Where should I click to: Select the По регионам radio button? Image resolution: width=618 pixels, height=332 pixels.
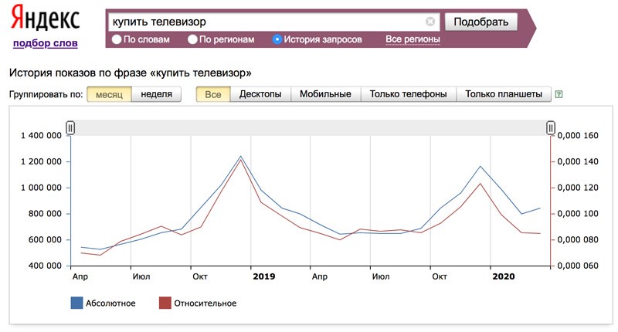[192, 39]
